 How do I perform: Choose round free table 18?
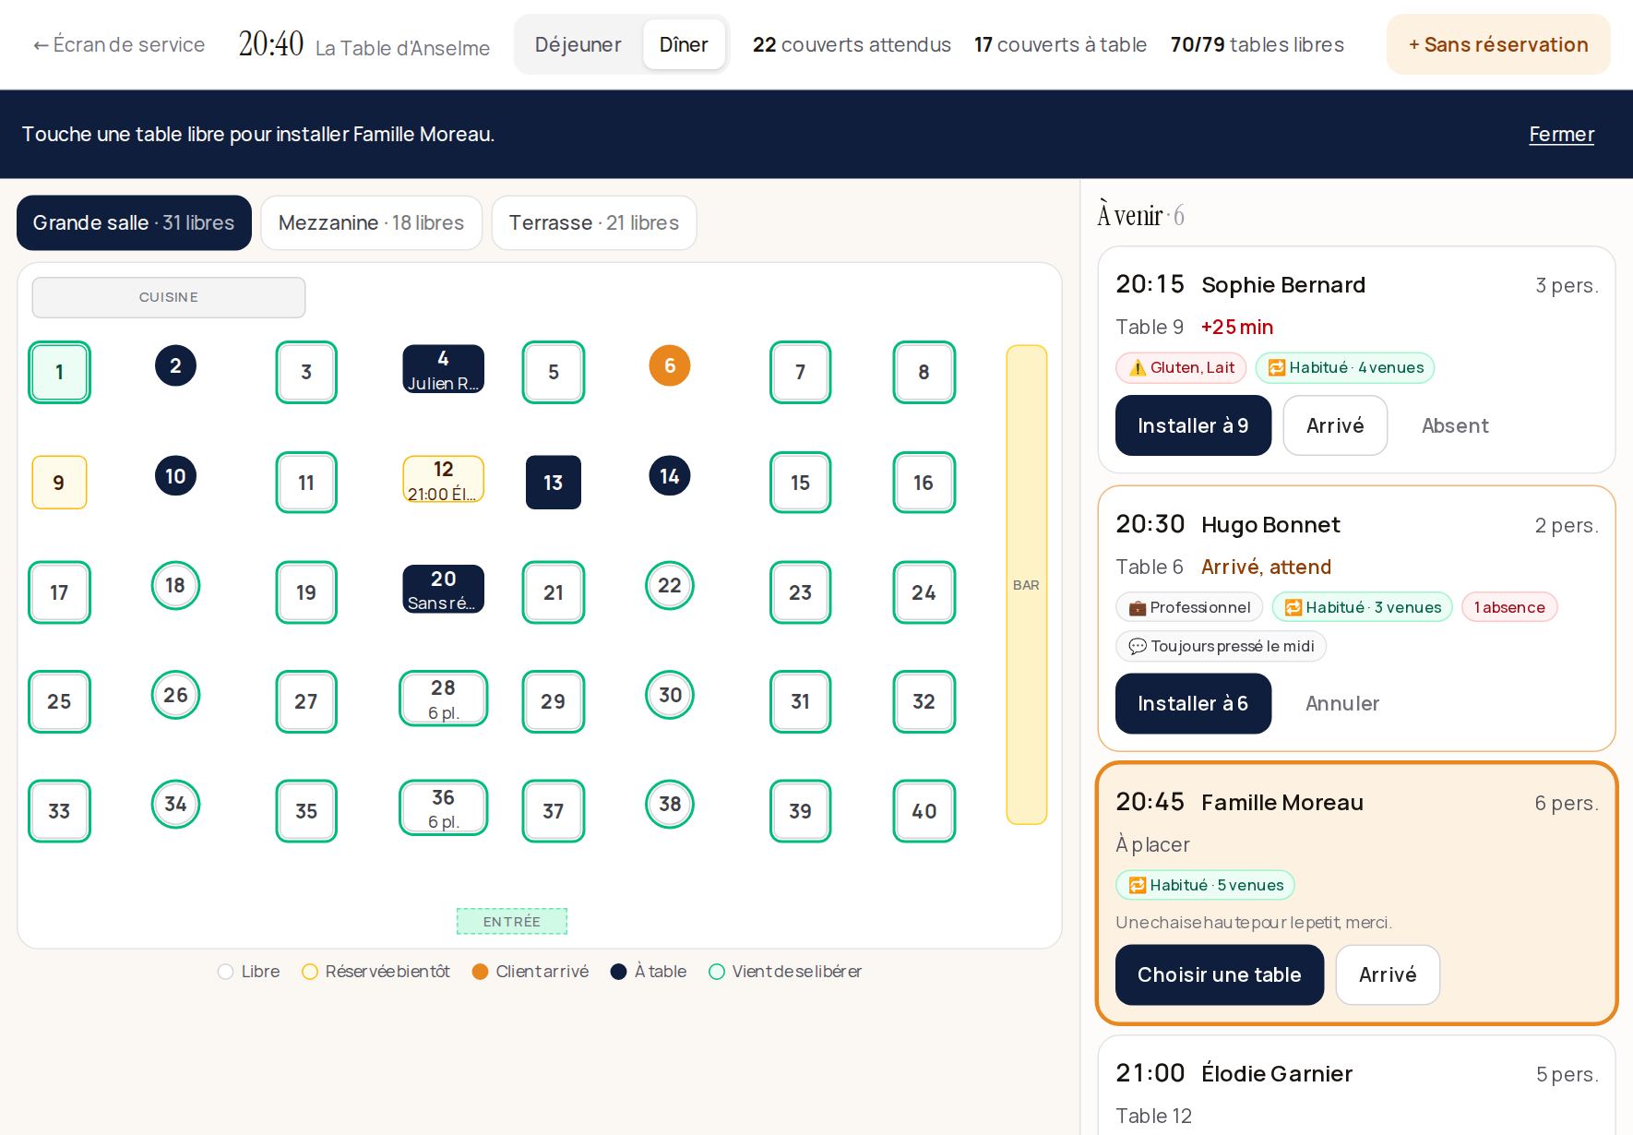175,585
